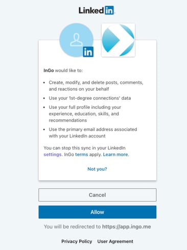Open the Privacy Policy link
The image size is (187, 250).
coord(77,241)
